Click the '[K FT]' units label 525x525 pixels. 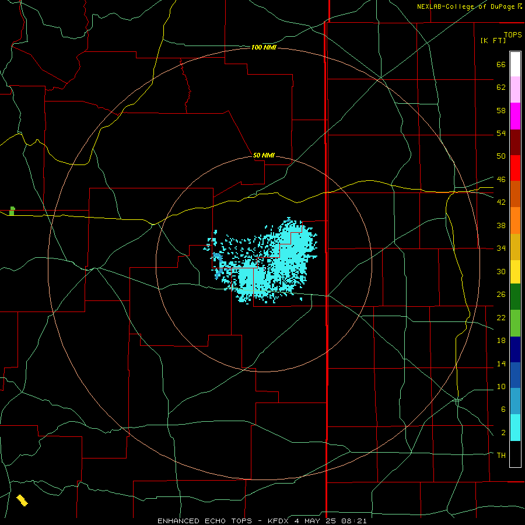tap(493, 40)
